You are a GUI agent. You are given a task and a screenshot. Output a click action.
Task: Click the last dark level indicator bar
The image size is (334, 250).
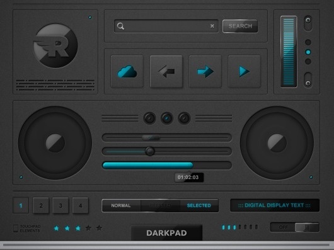[256, 227]
